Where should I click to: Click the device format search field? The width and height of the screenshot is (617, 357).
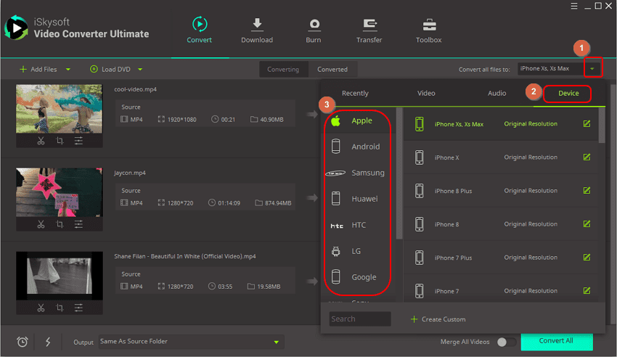pos(359,319)
